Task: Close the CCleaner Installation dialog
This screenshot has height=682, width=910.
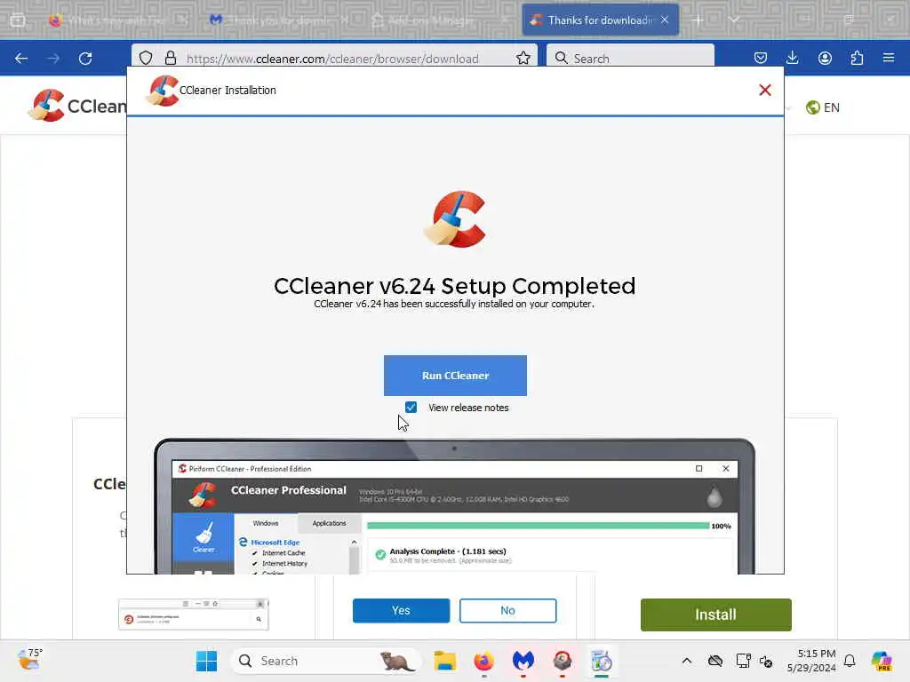Action: pyautogui.click(x=765, y=90)
